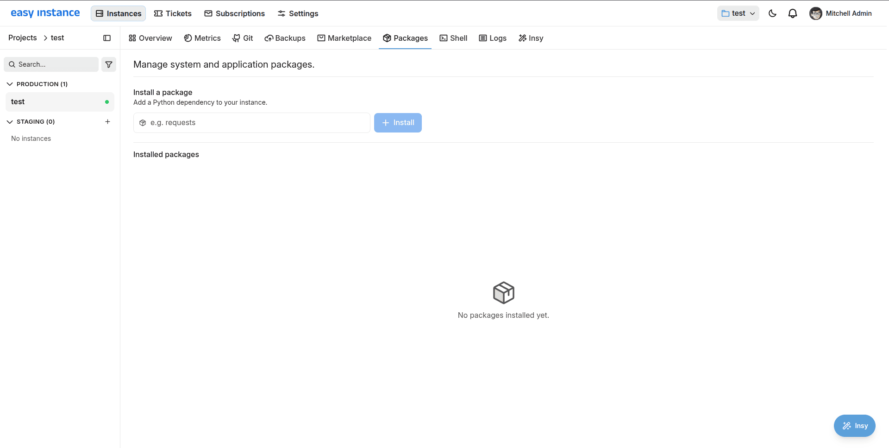Click 'No packages installed yet.' text

[x=503, y=315]
